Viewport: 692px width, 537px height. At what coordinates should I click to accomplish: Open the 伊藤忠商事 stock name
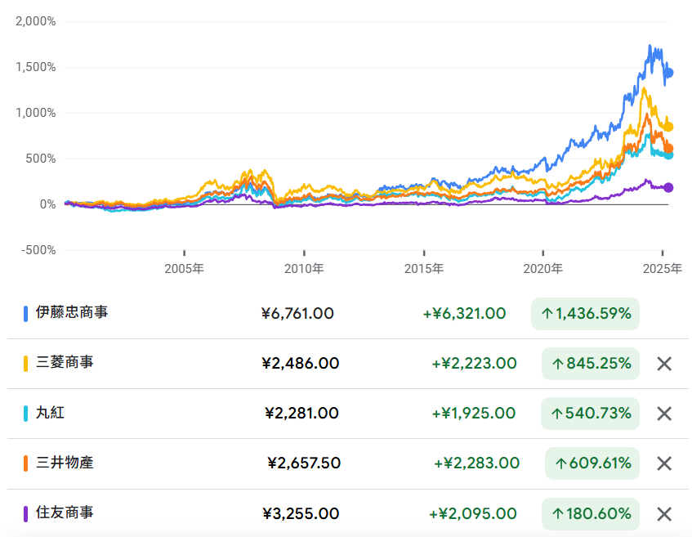72,312
